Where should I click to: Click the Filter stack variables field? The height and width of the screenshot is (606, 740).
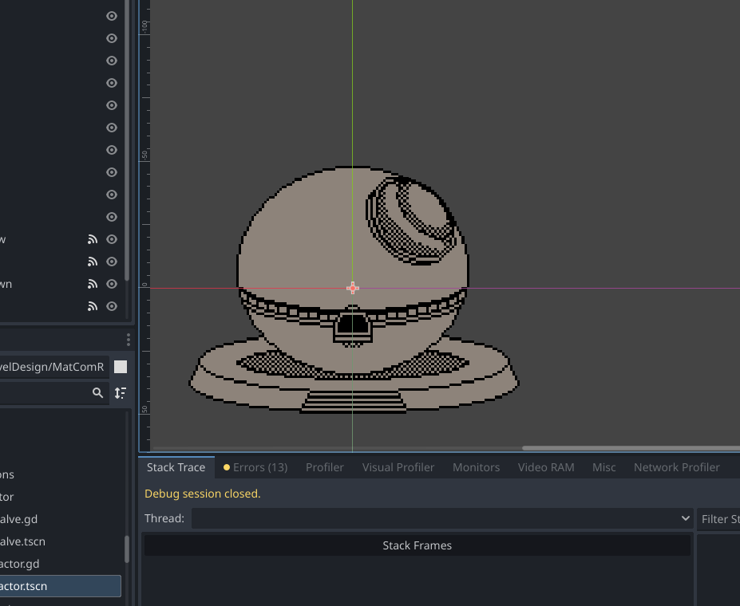pyautogui.click(x=718, y=518)
